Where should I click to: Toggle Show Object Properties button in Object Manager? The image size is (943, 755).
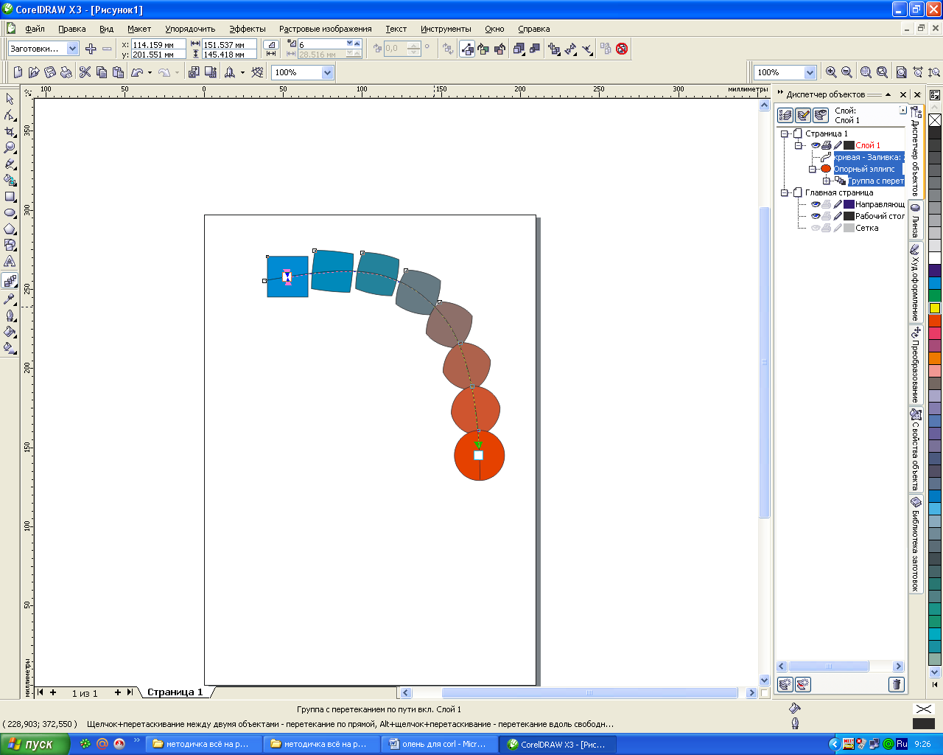[x=785, y=116]
